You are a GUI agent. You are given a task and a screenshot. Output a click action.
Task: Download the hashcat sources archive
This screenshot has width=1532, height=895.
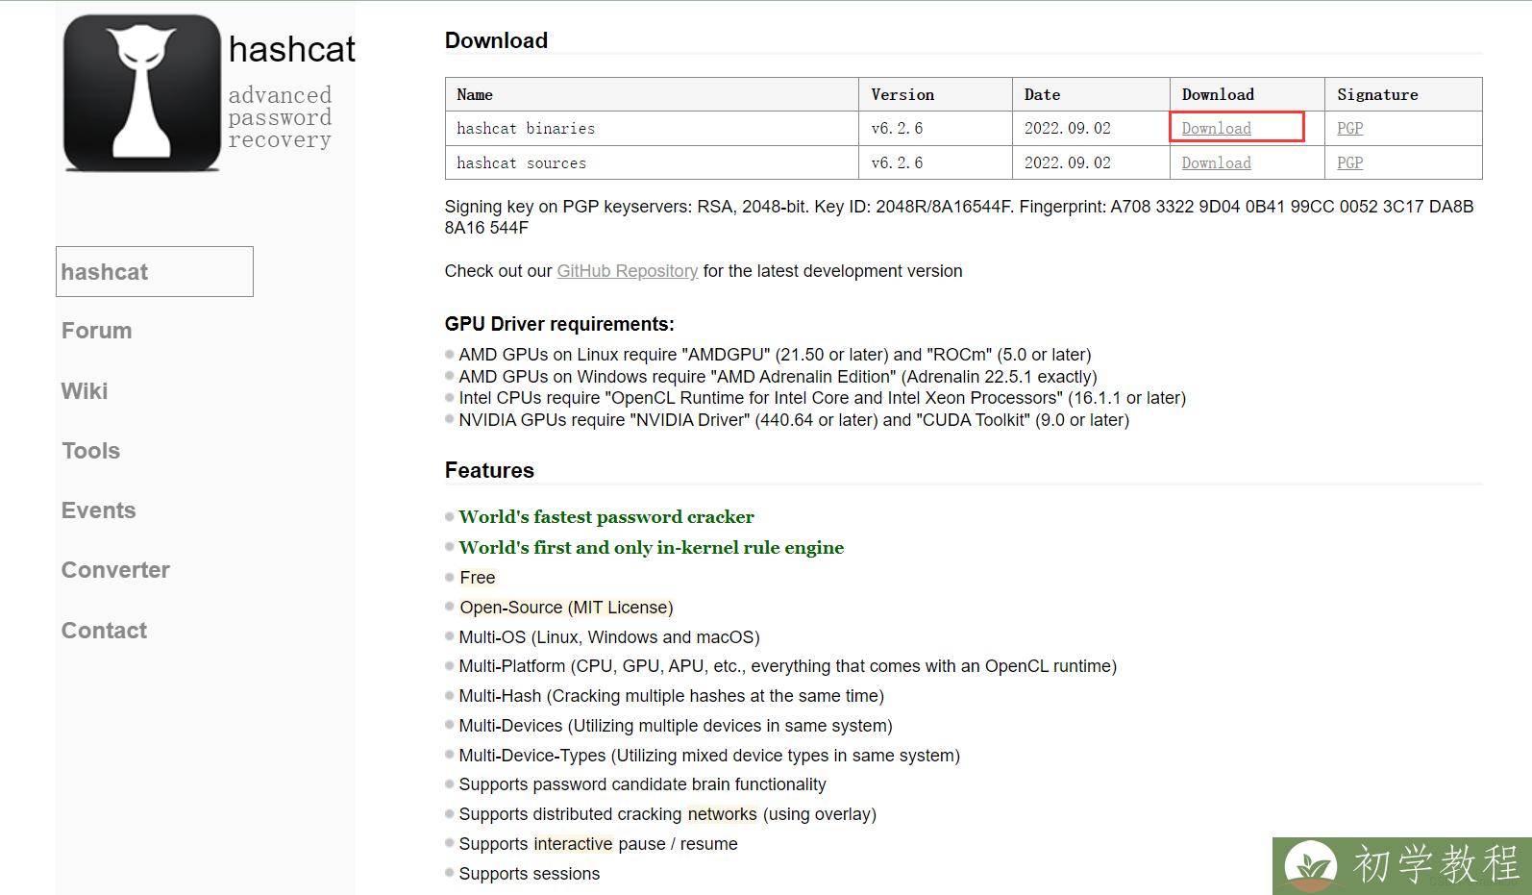[x=1216, y=162]
